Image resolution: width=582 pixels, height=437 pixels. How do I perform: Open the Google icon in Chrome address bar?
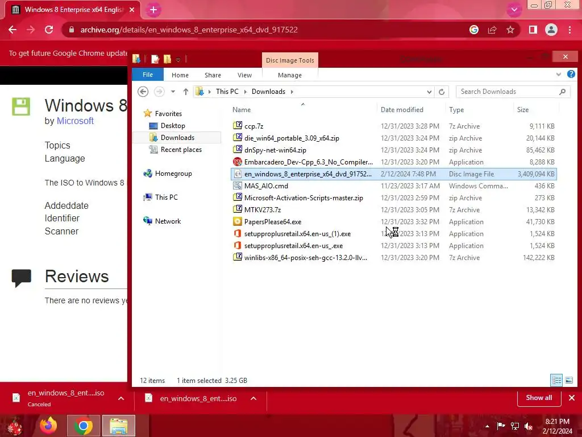(x=474, y=30)
